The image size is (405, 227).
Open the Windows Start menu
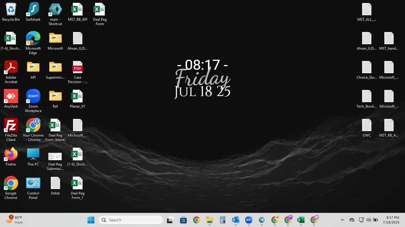point(91,220)
